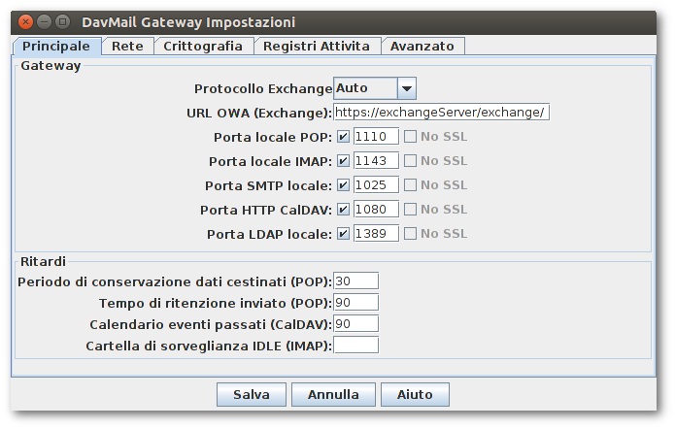Switch to the Rete tab
Image resolution: width=675 pixels, height=429 pixels.
pos(127,46)
